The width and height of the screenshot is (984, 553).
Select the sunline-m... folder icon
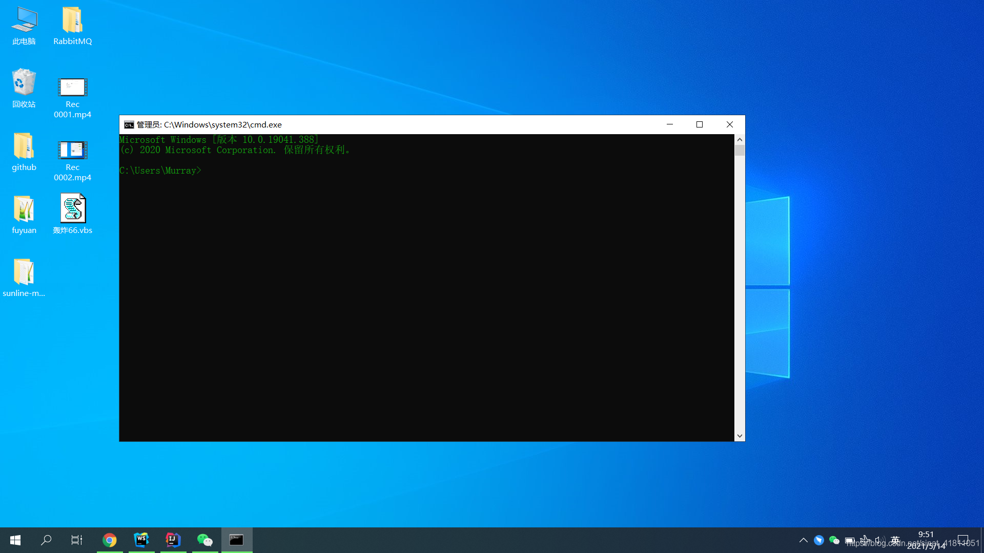pyautogui.click(x=24, y=272)
